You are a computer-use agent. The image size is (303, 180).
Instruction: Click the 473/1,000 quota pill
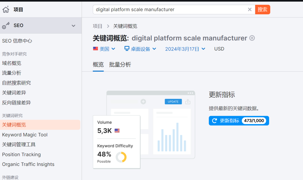[x=254, y=121]
